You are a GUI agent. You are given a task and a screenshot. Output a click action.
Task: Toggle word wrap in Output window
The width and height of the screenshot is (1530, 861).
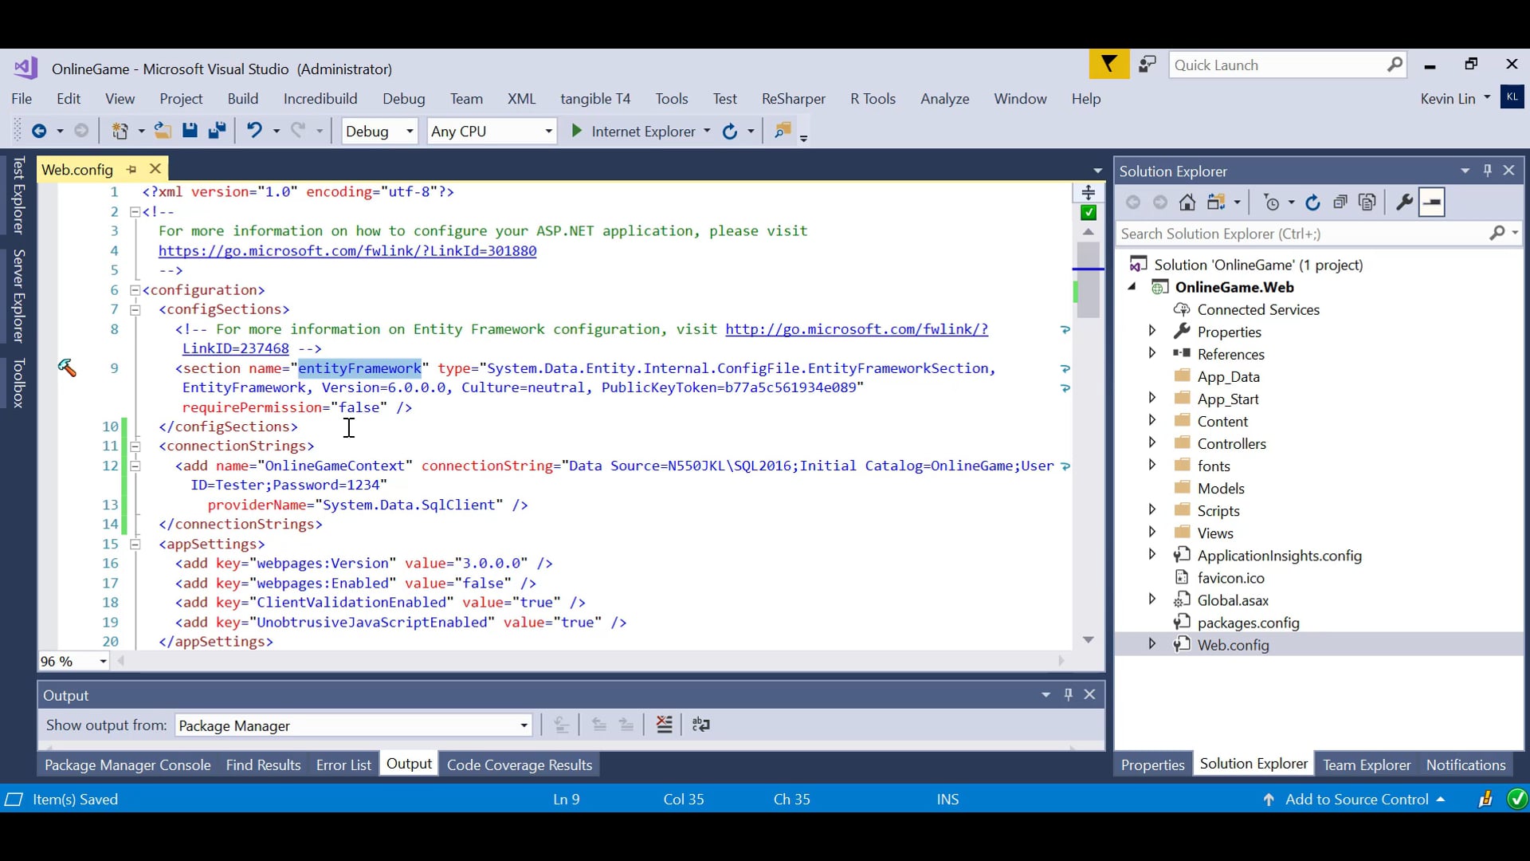[x=701, y=725]
